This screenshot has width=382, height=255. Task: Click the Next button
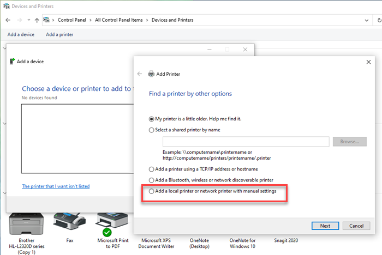325,226
